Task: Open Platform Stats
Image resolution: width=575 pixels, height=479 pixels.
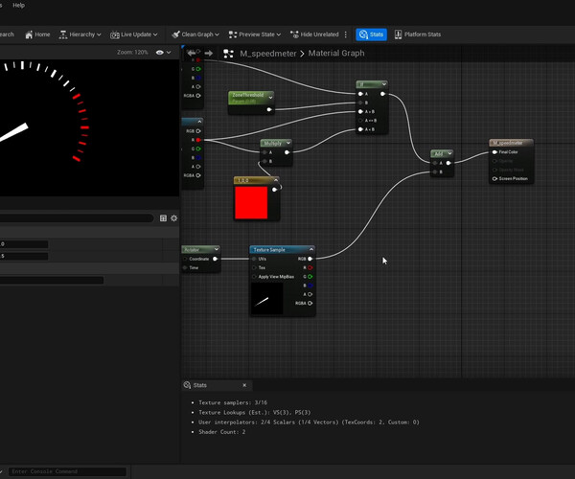Action: point(418,34)
